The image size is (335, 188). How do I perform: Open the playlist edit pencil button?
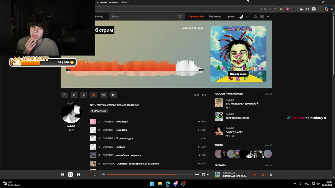point(84,95)
